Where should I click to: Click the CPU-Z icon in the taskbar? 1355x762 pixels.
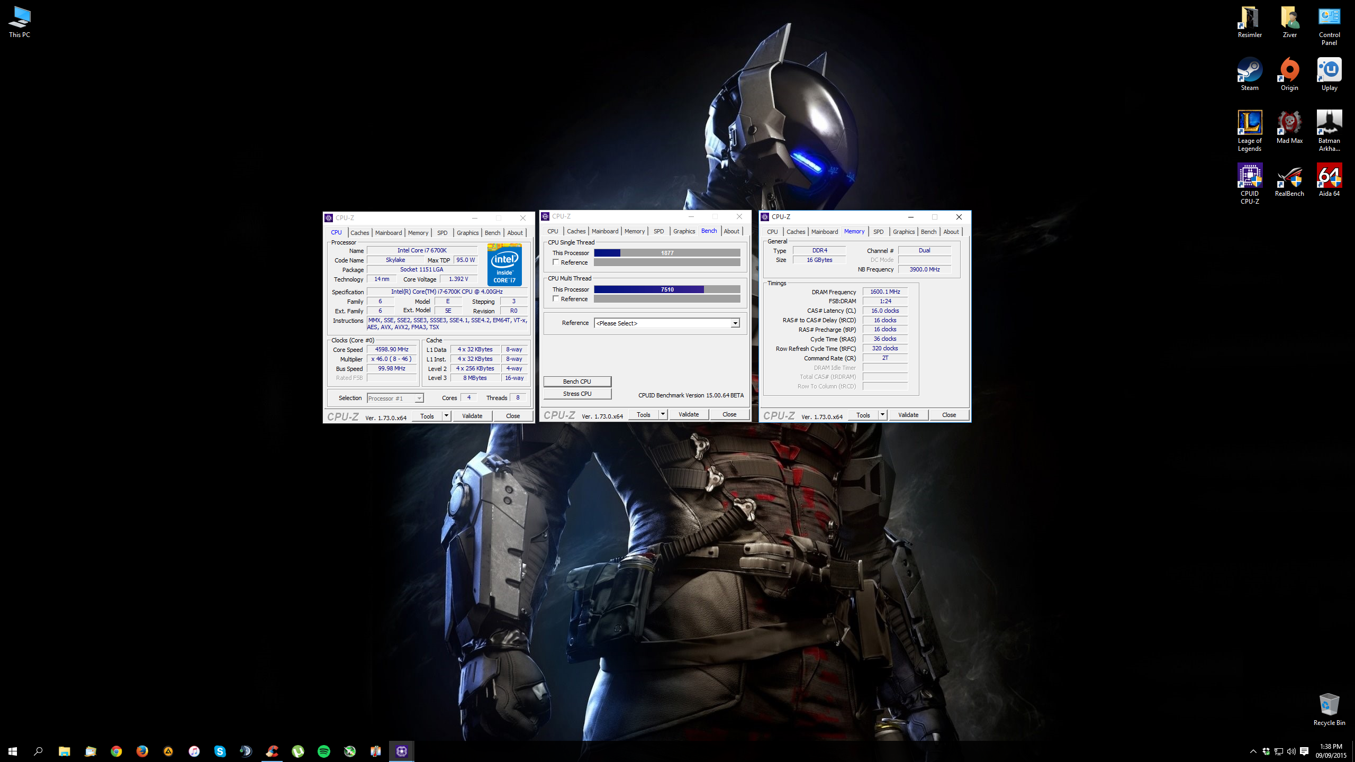pyautogui.click(x=402, y=751)
